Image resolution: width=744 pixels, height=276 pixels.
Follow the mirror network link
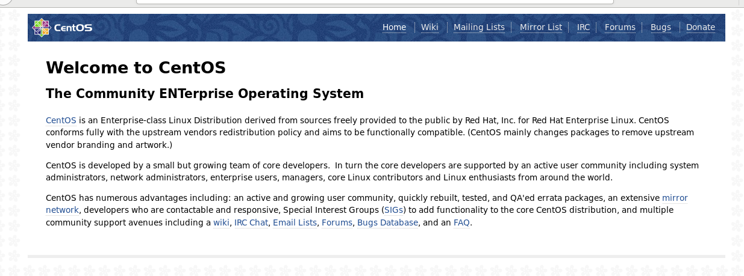pos(675,198)
